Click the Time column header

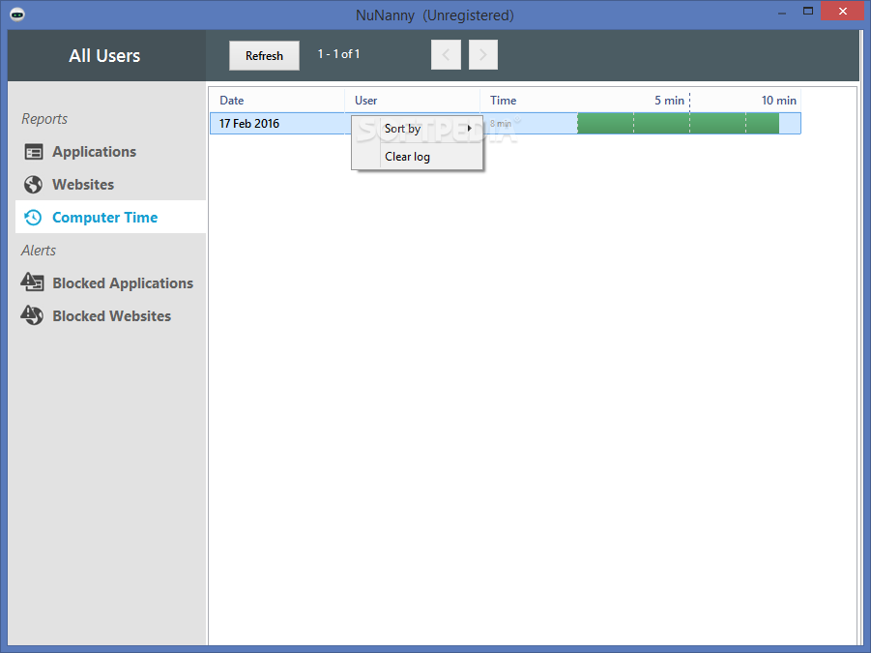pos(504,101)
